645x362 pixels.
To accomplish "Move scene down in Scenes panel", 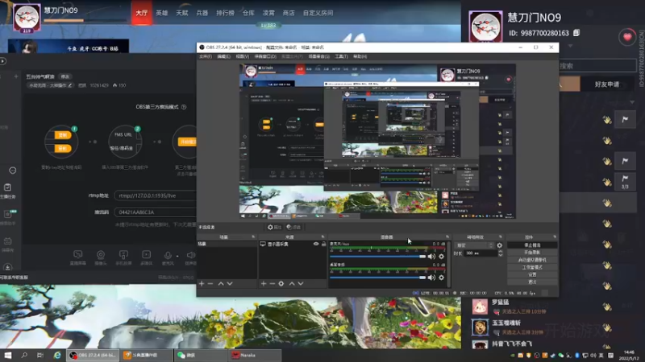I will coord(230,284).
